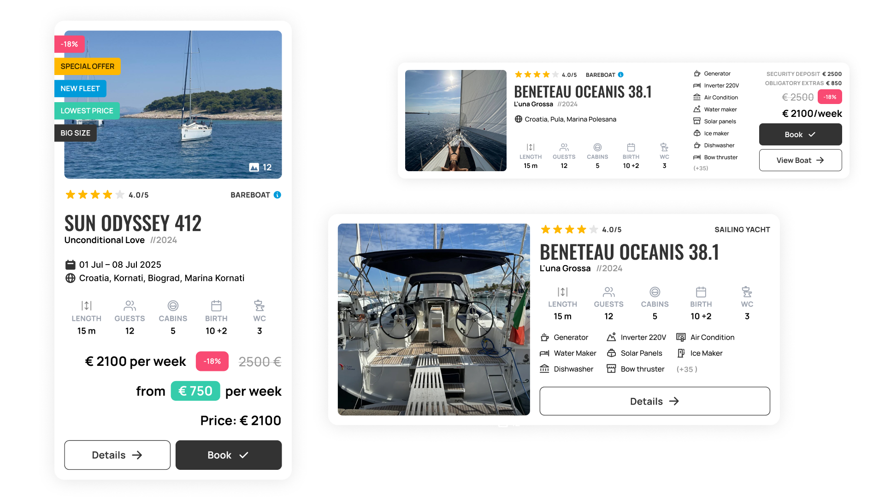
Task: Open Details for Sun Odyssey 412
Action: point(117,455)
